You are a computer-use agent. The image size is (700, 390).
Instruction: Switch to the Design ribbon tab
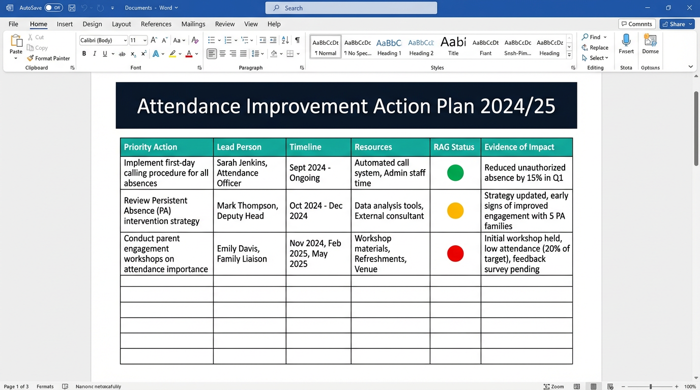(92, 24)
